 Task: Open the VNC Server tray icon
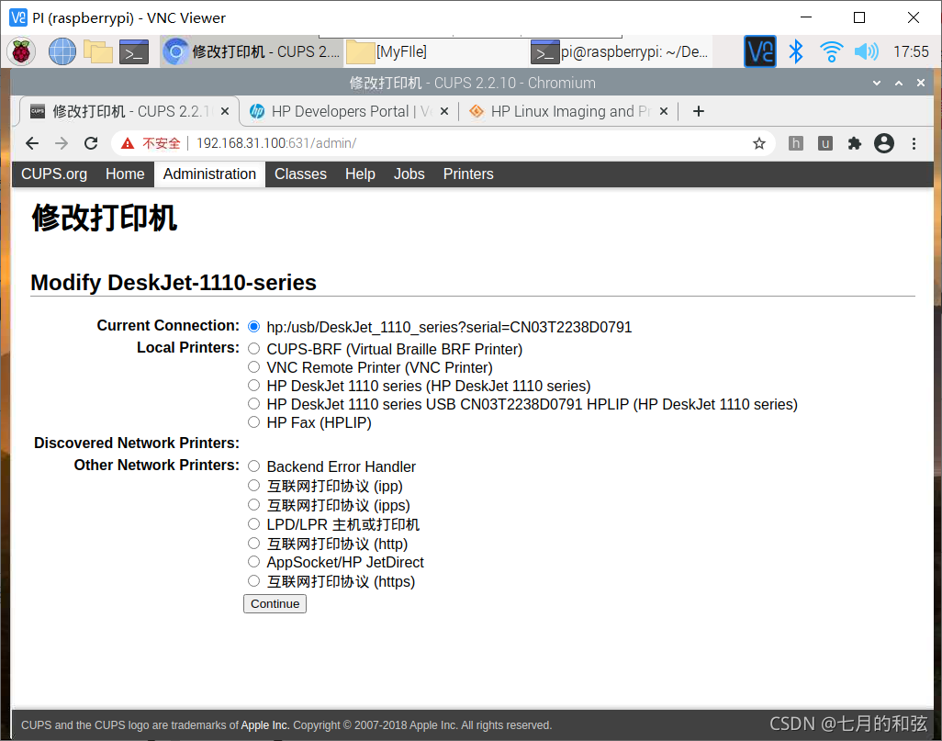click(760, 51)
